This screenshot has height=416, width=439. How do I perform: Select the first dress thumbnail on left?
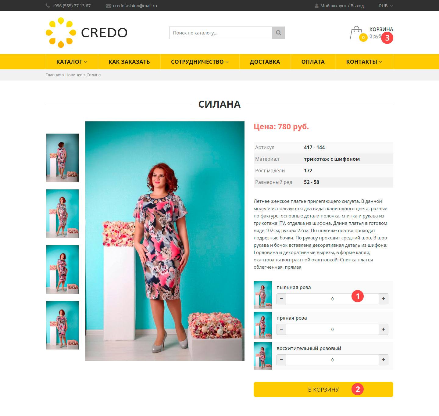[62, 158]
